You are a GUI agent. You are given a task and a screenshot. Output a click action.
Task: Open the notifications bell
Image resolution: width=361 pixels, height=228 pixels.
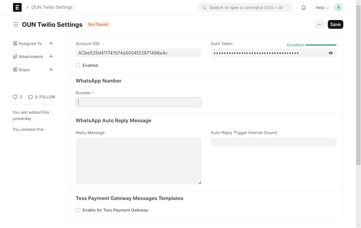point(303,7)
